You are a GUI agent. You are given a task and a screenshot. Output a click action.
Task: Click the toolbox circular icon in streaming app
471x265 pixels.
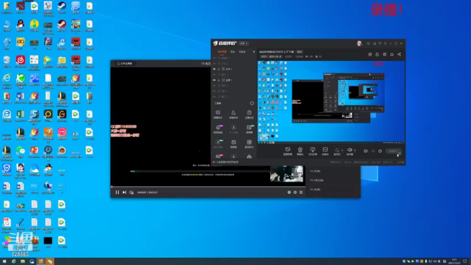(x=252, y=103)
